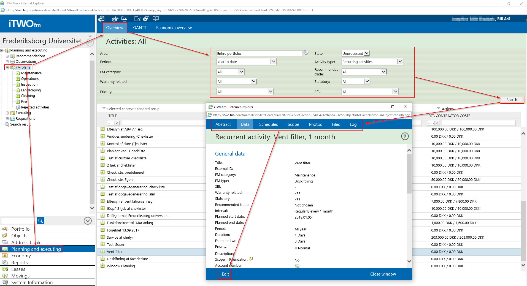Open the State 'Unprocessed' dropdown
527x286 pixels.
[x=366, y=53]
